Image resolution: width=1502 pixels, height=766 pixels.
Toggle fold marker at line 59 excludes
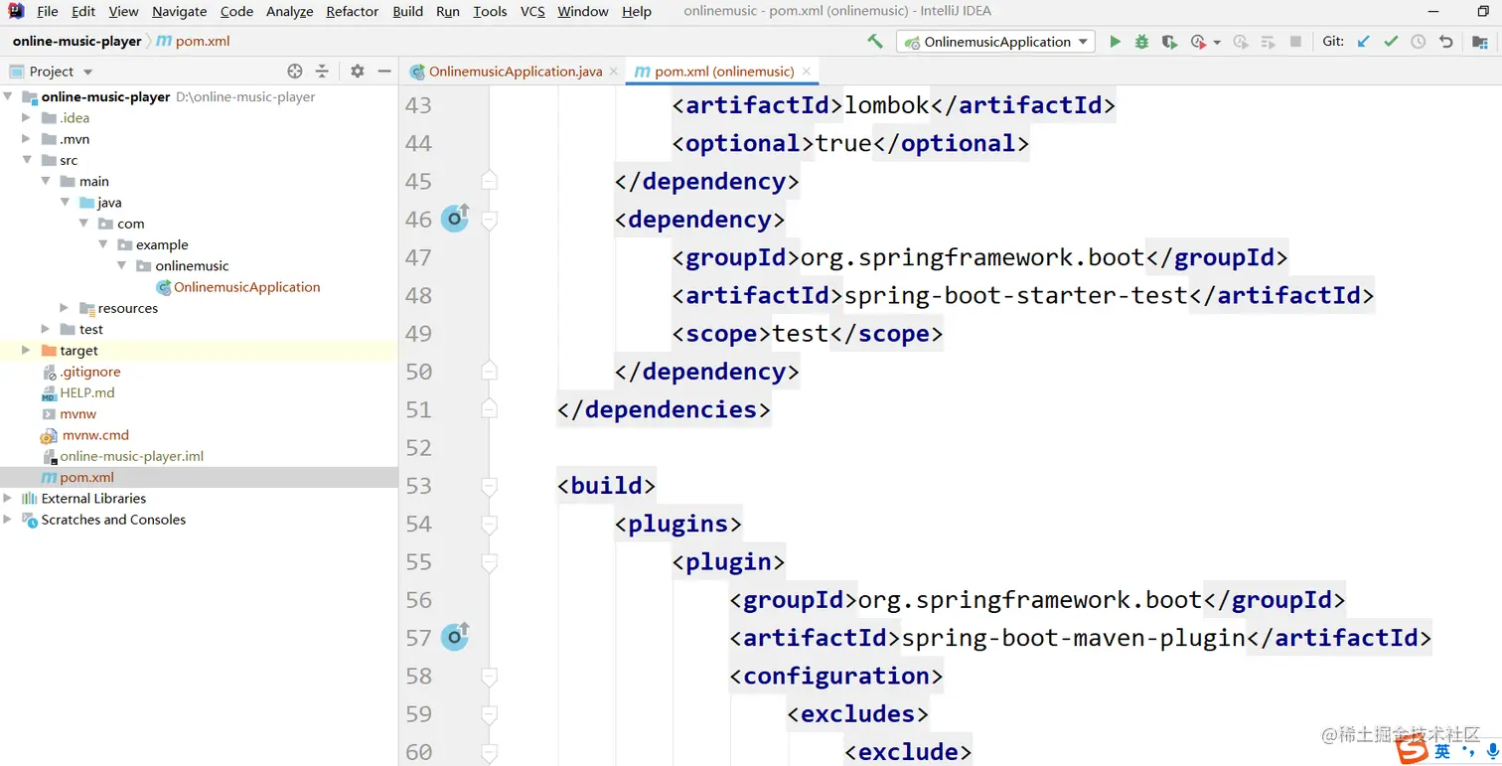(488, 714)
